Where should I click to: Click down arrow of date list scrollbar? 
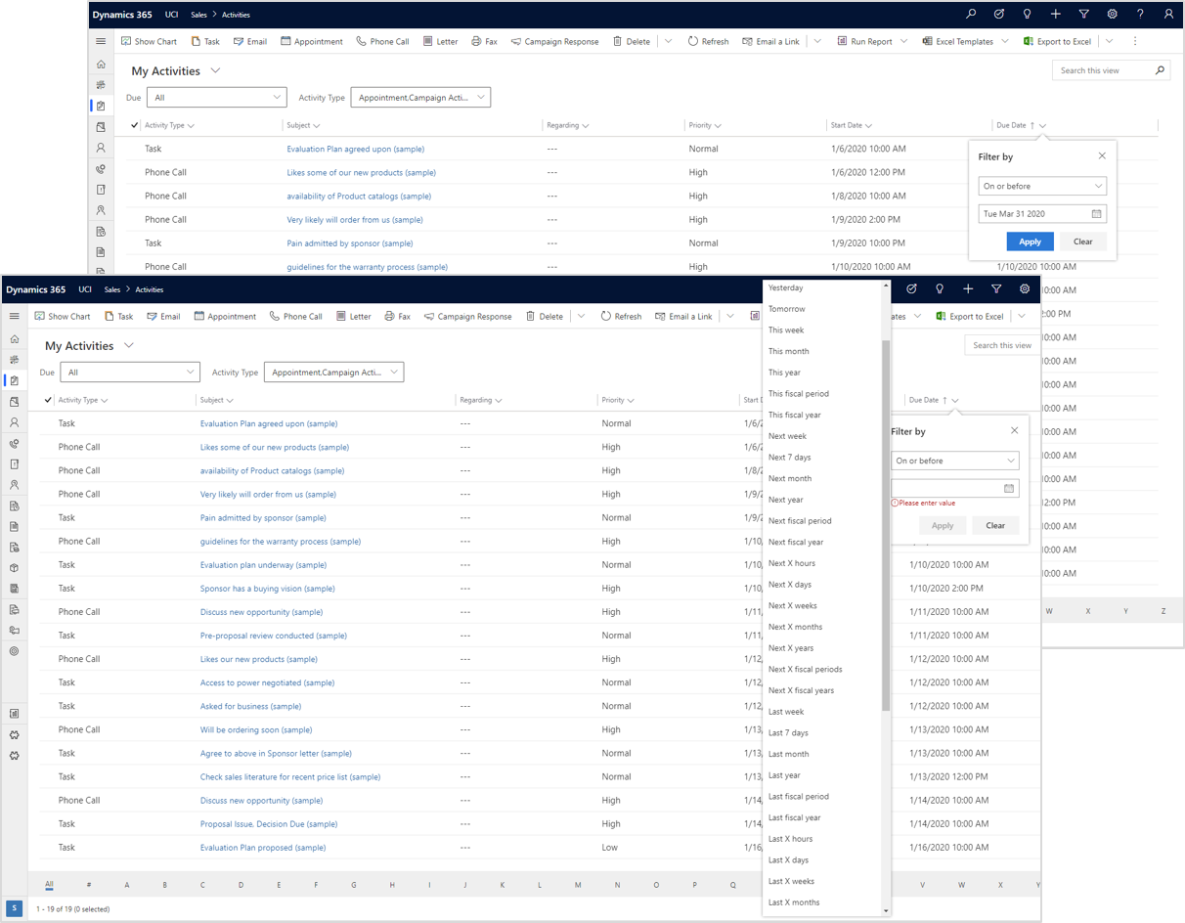coord(886,911)
